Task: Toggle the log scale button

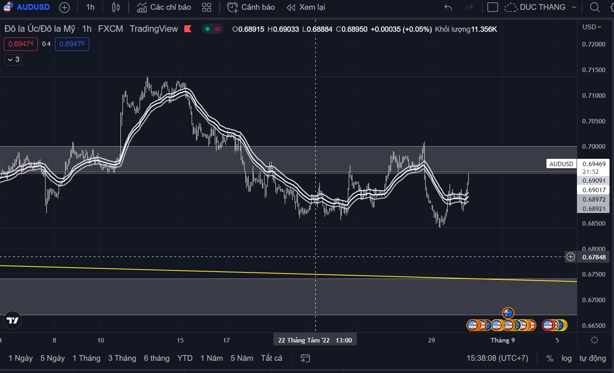Action: click(x=566, y=358)
